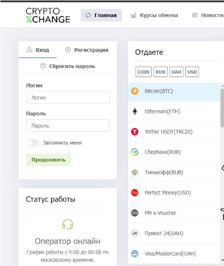
Task: Select Perfect Money(USD) row
Action: [x=174, y=193]
